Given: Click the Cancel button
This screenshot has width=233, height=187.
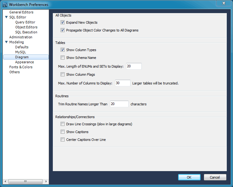Looking at the screenshot, I should point(215,177).
